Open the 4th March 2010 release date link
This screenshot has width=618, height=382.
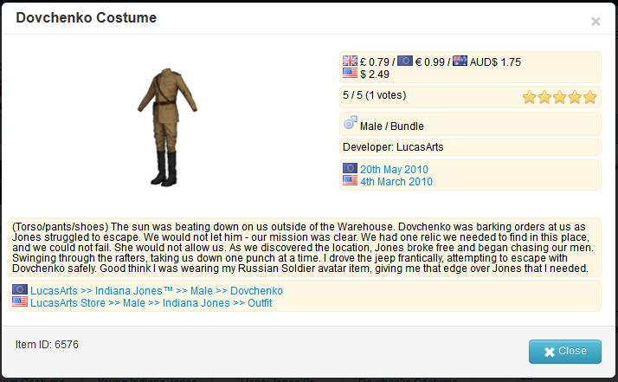click(x=396, y=181)
